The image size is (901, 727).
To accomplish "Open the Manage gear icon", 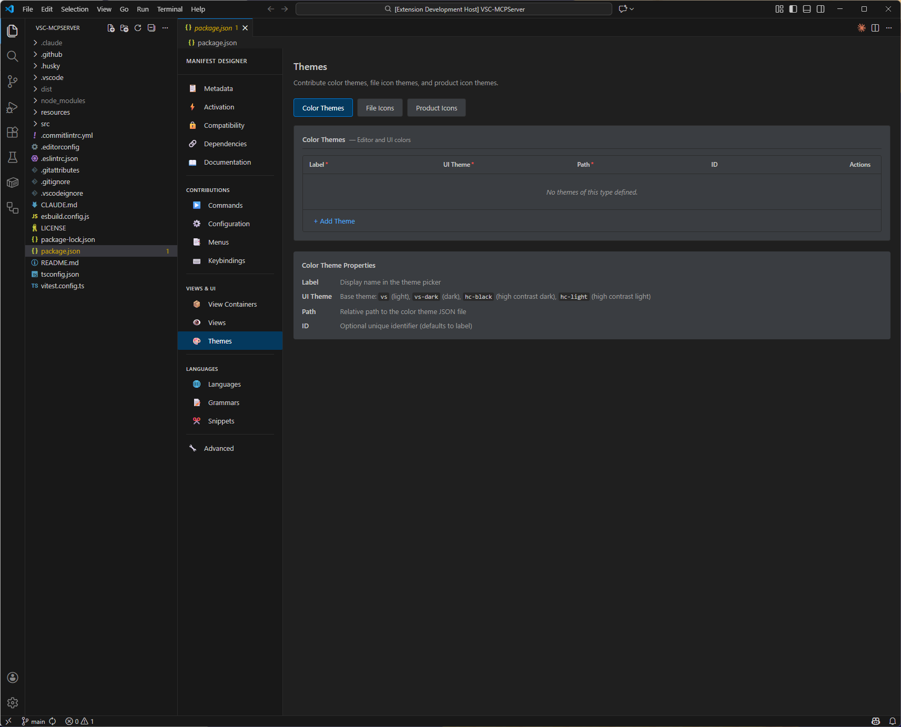I will (13, 703).
